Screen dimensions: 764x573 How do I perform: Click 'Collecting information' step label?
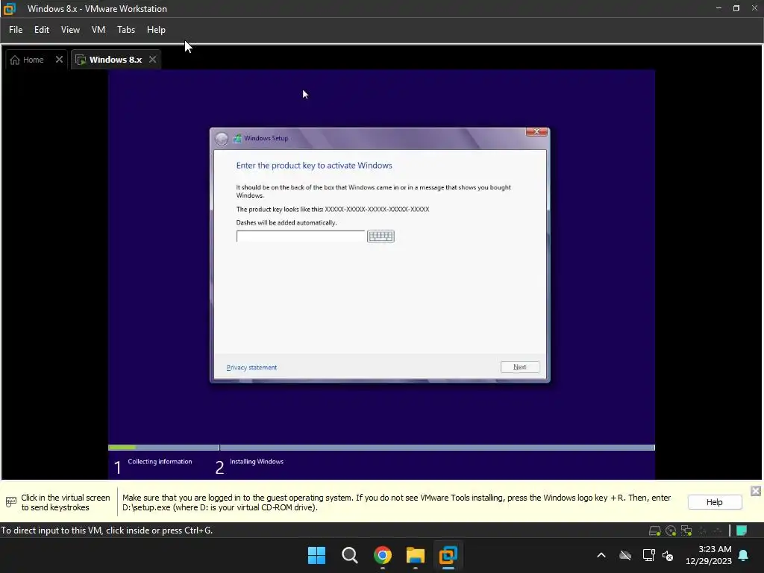[160, 461]
